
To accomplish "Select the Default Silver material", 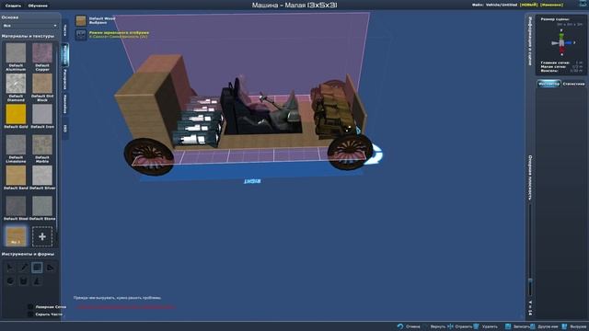I will pyautogui.click(x=42, y=176).
